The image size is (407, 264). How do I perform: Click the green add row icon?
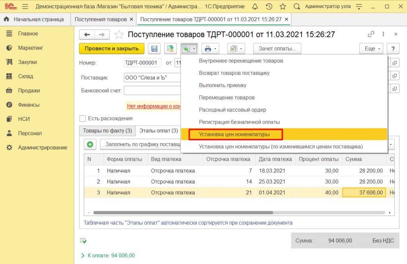(x=90, y=144)
